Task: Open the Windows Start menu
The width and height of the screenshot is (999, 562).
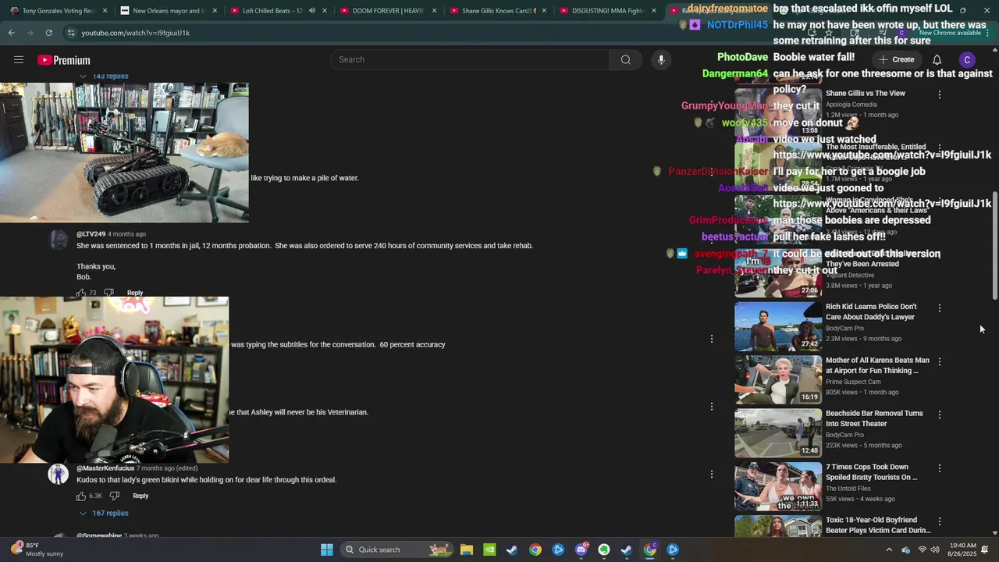Action: (x=327, y=550)
